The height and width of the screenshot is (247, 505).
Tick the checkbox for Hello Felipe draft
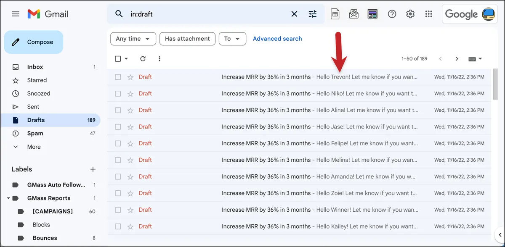click(x=118, y=143)
